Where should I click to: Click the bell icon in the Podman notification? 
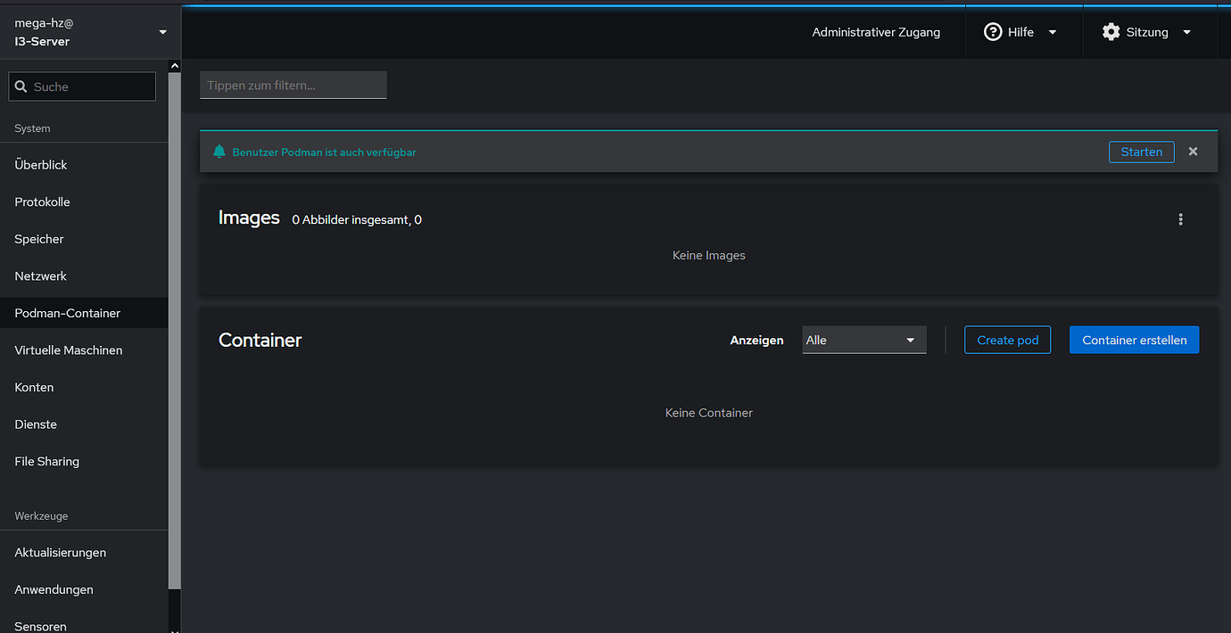coord(219,152)
